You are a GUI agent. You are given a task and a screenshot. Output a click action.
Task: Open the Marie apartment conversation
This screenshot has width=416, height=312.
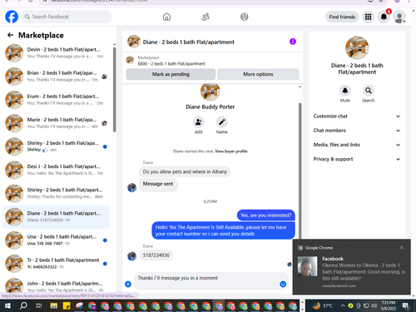pos(56,123)
